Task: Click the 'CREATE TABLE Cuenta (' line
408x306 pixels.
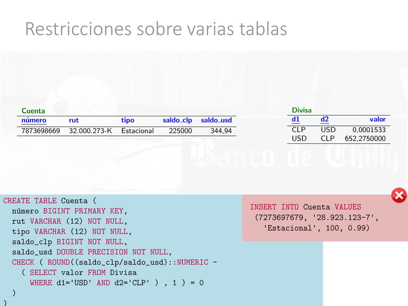Action: 50,201
